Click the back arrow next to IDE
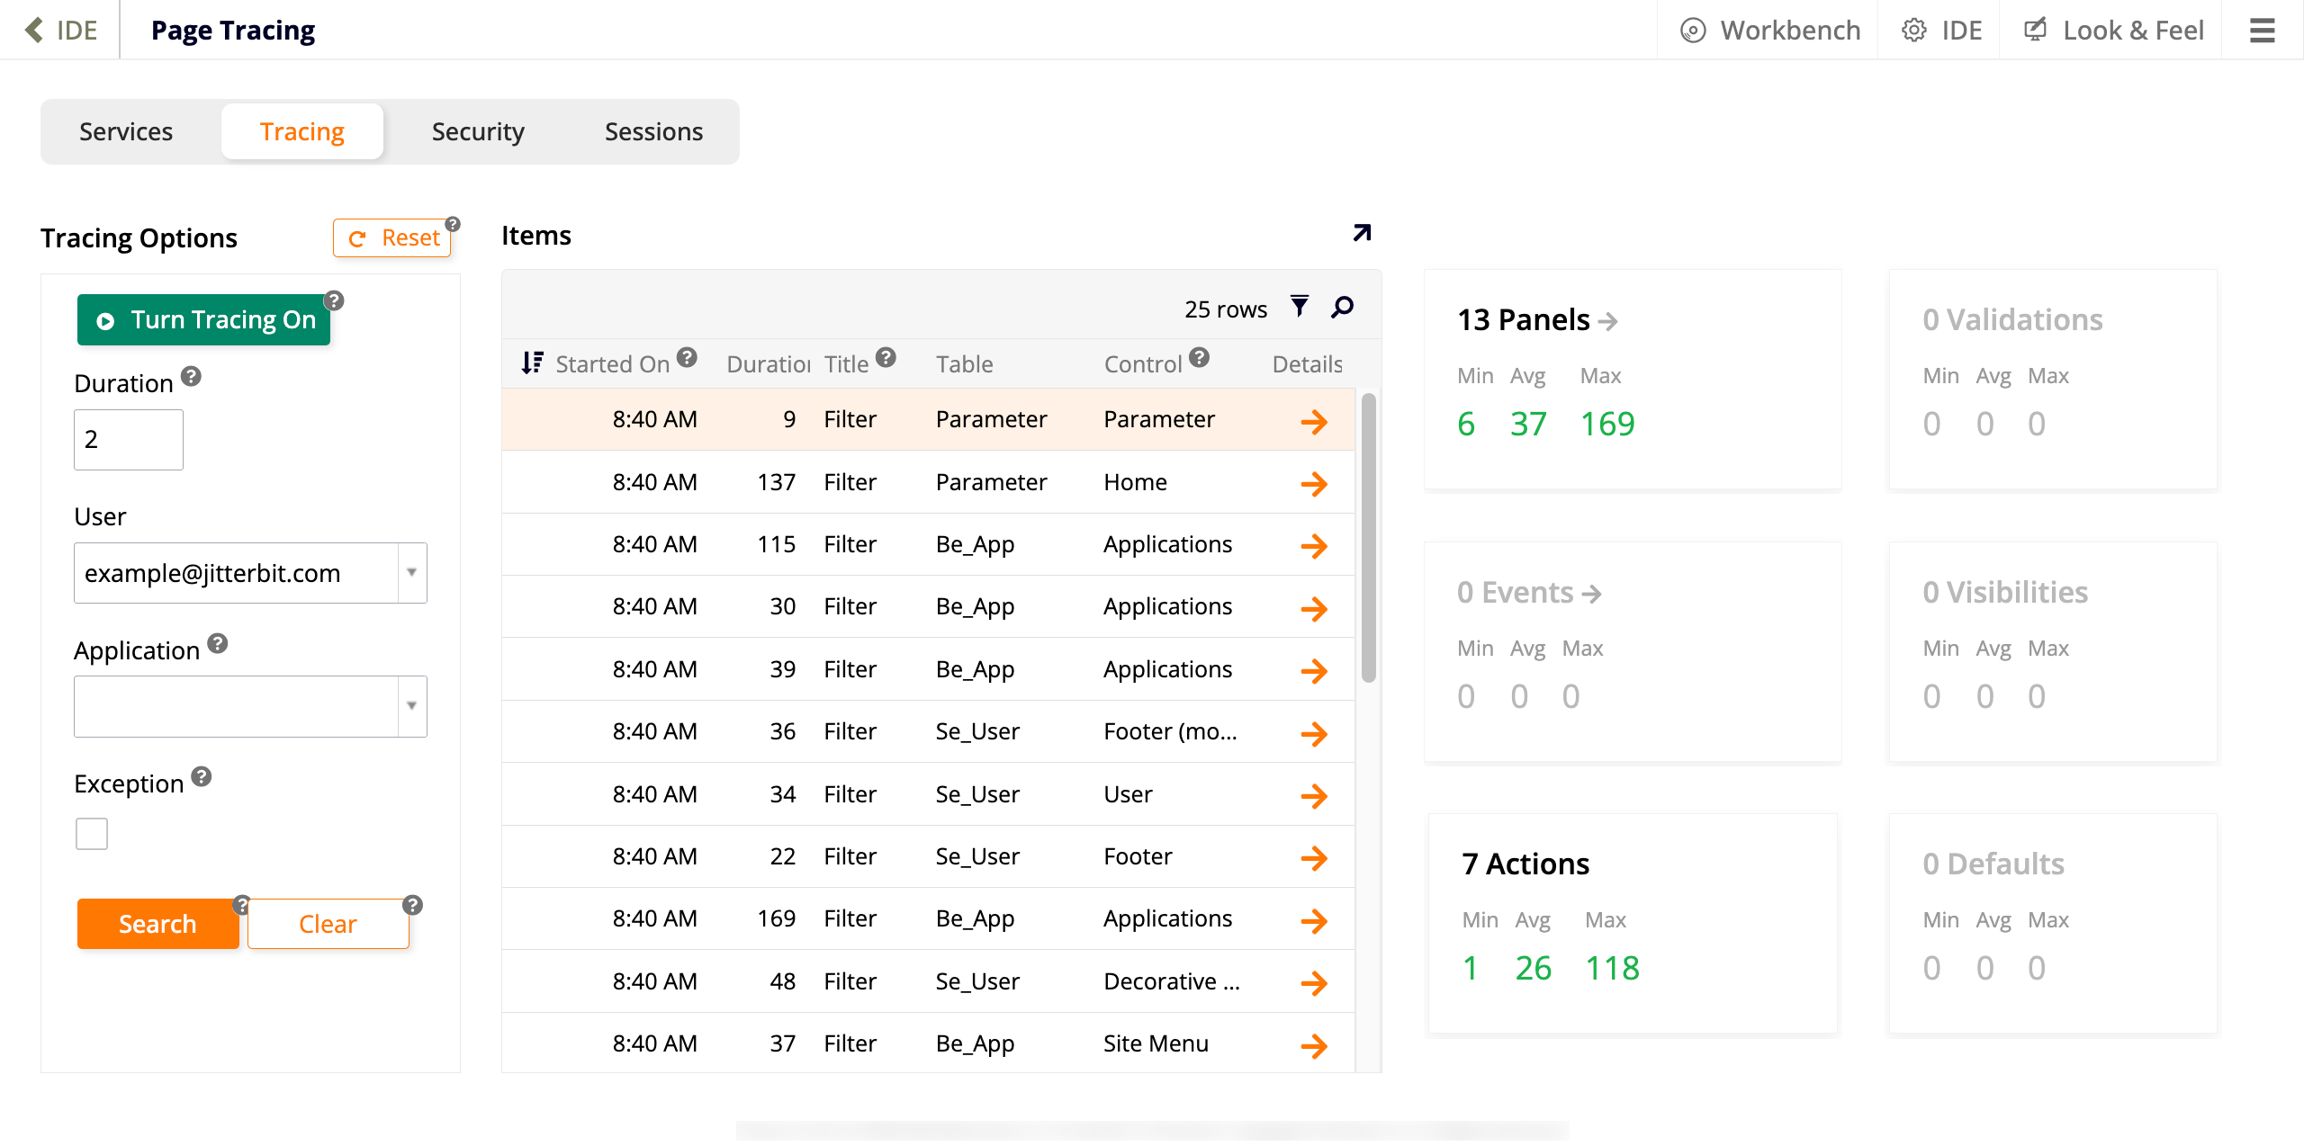This screenshot has height=1146, width=2304. coord(33,29)
